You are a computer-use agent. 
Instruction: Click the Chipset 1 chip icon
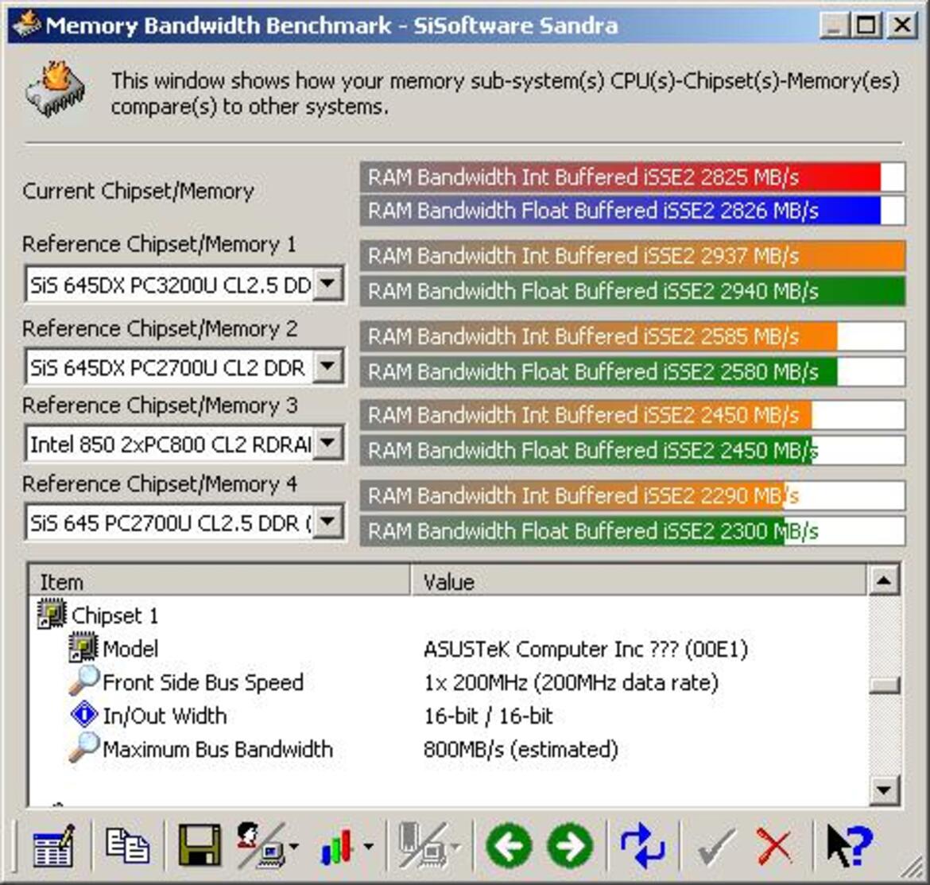point(52,614)
